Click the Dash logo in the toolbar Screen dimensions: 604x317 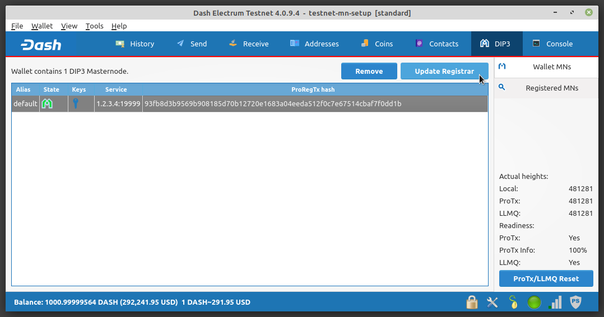41,45
